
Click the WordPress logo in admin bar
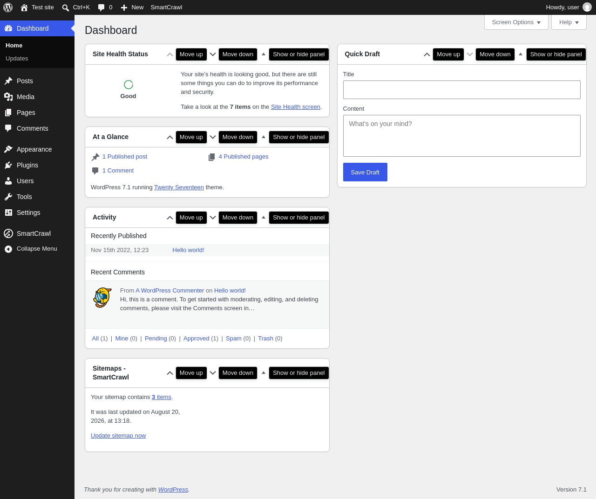click(8, 7)
